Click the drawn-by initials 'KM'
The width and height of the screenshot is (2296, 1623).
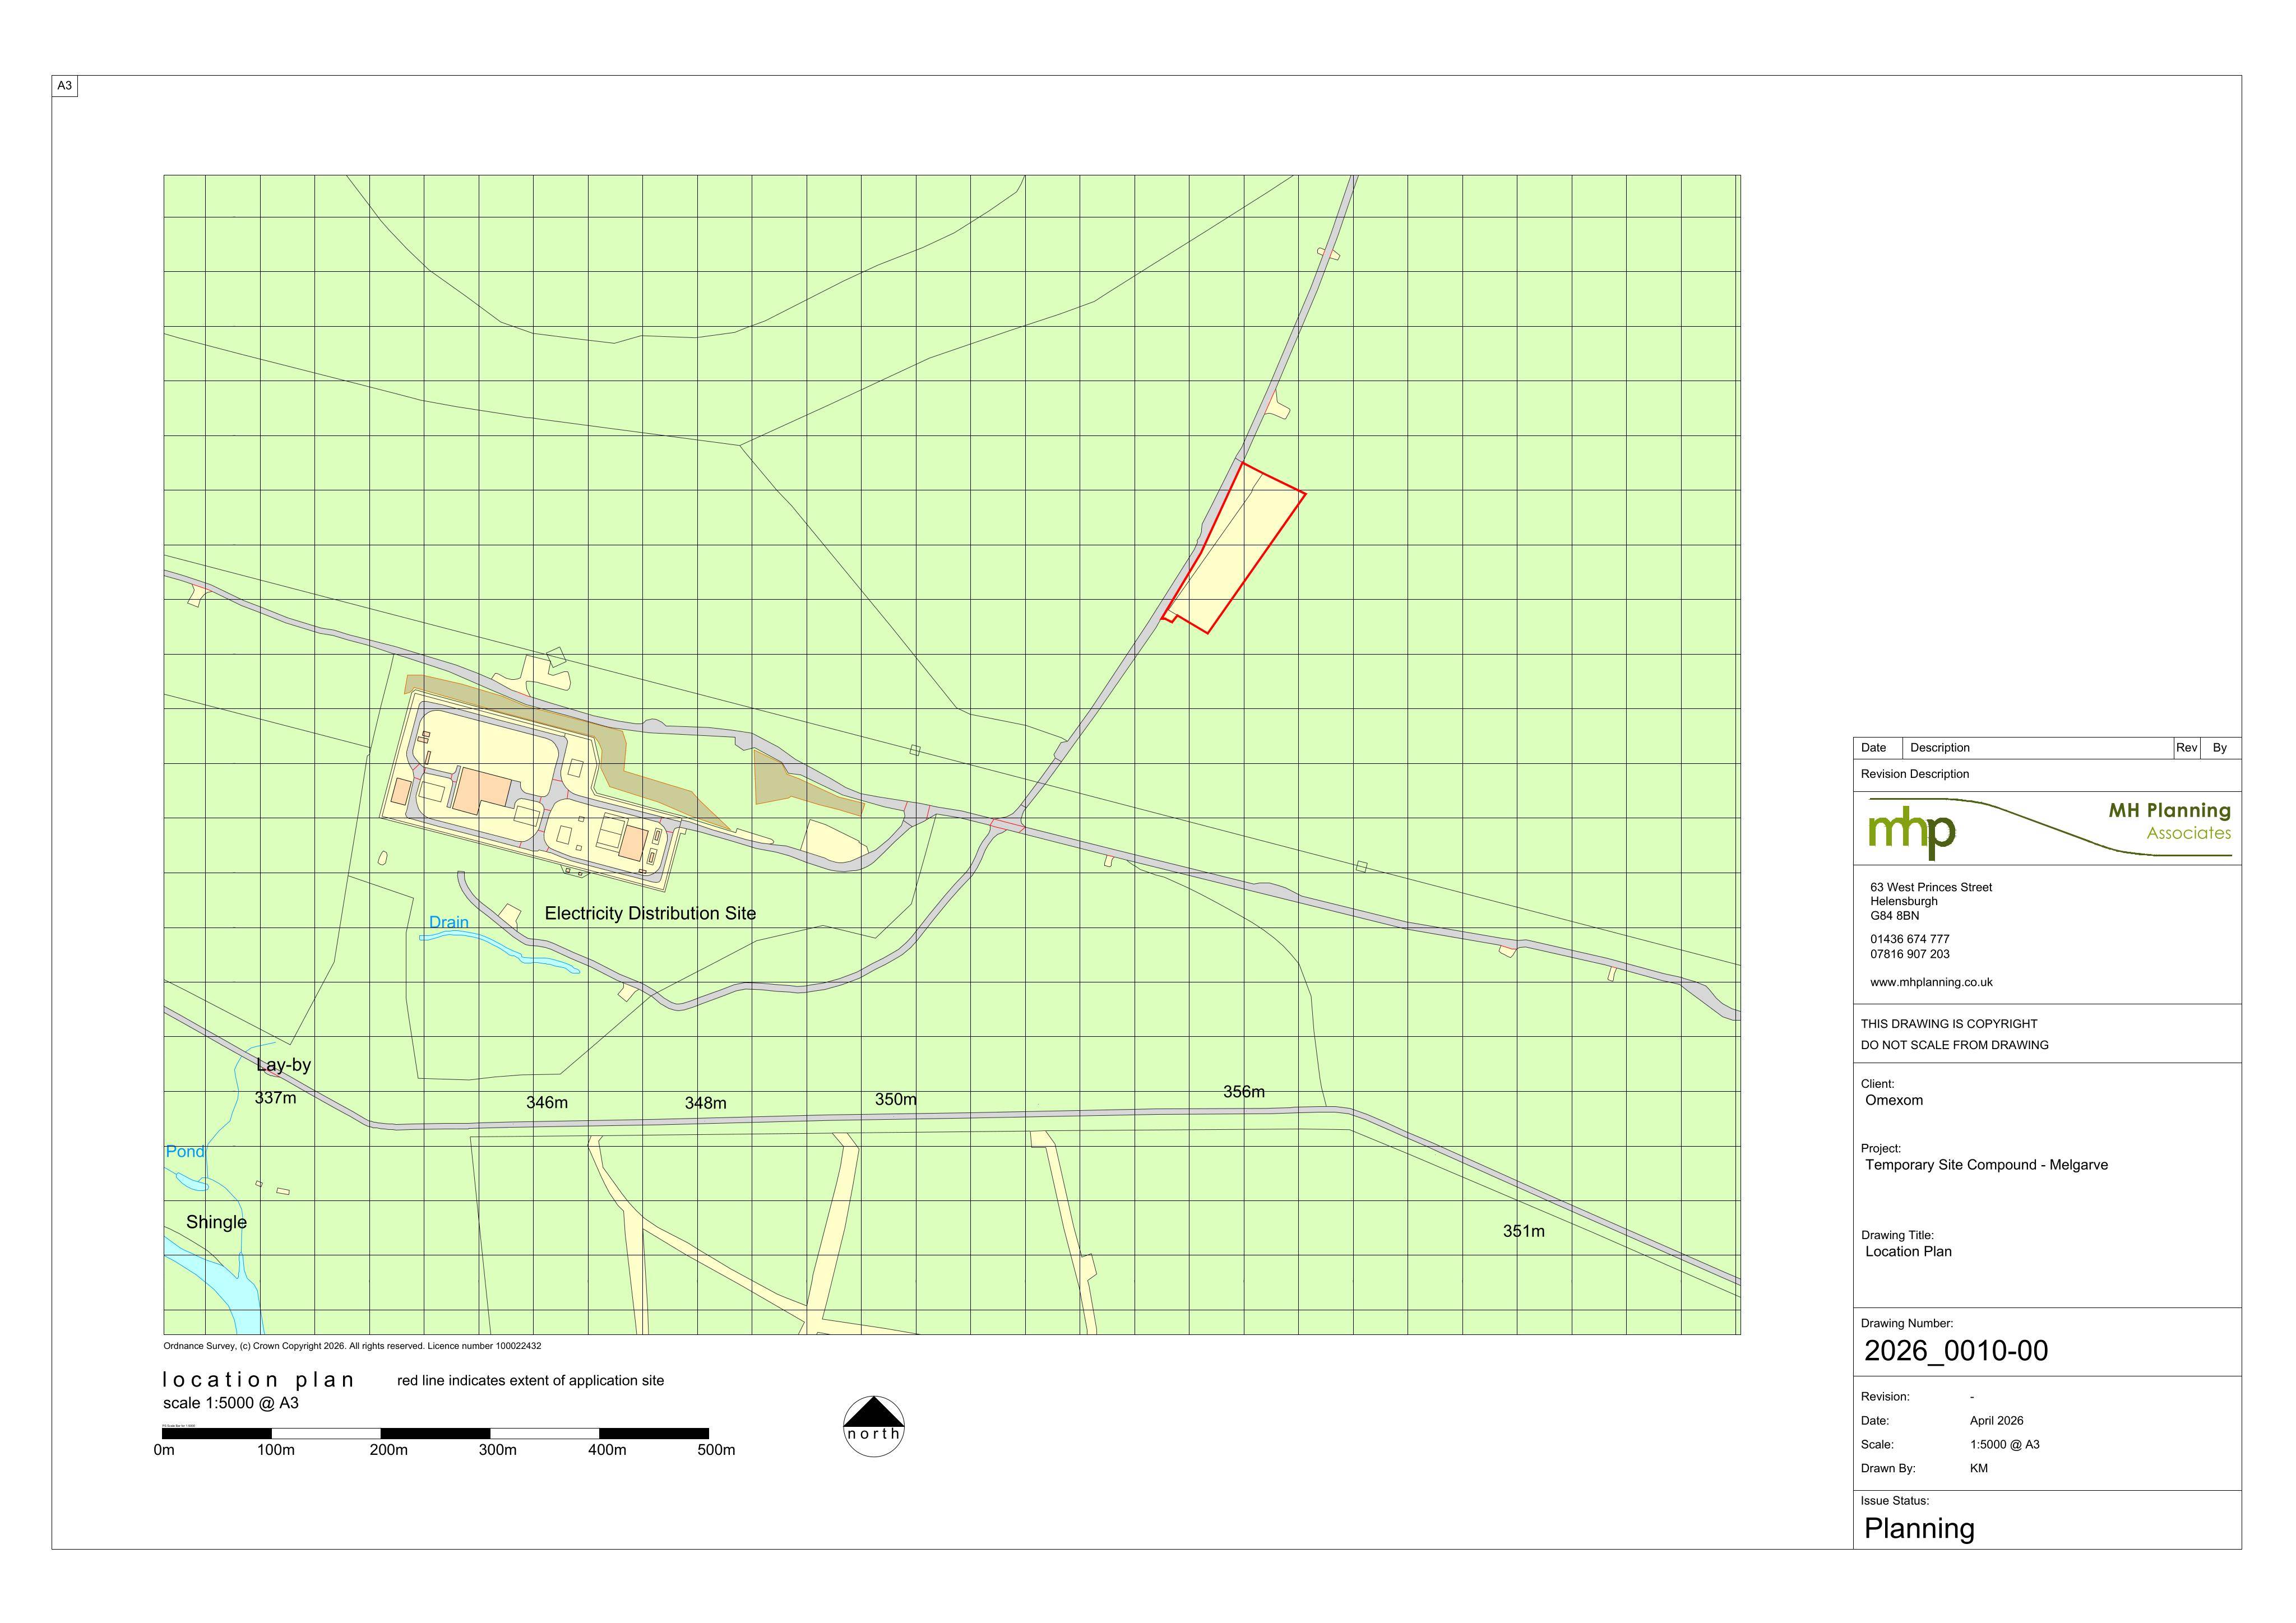[1978, 1469]
